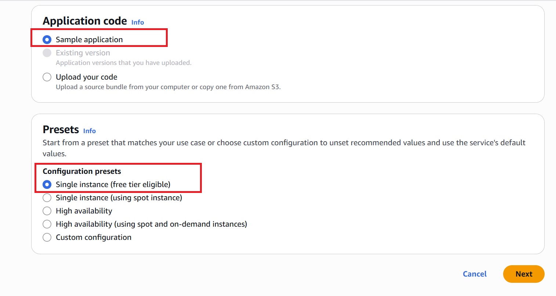This screenshot has height=296, width=556.
Task: Click the 'Custom configuration' label text
Action: coord(94,237)
